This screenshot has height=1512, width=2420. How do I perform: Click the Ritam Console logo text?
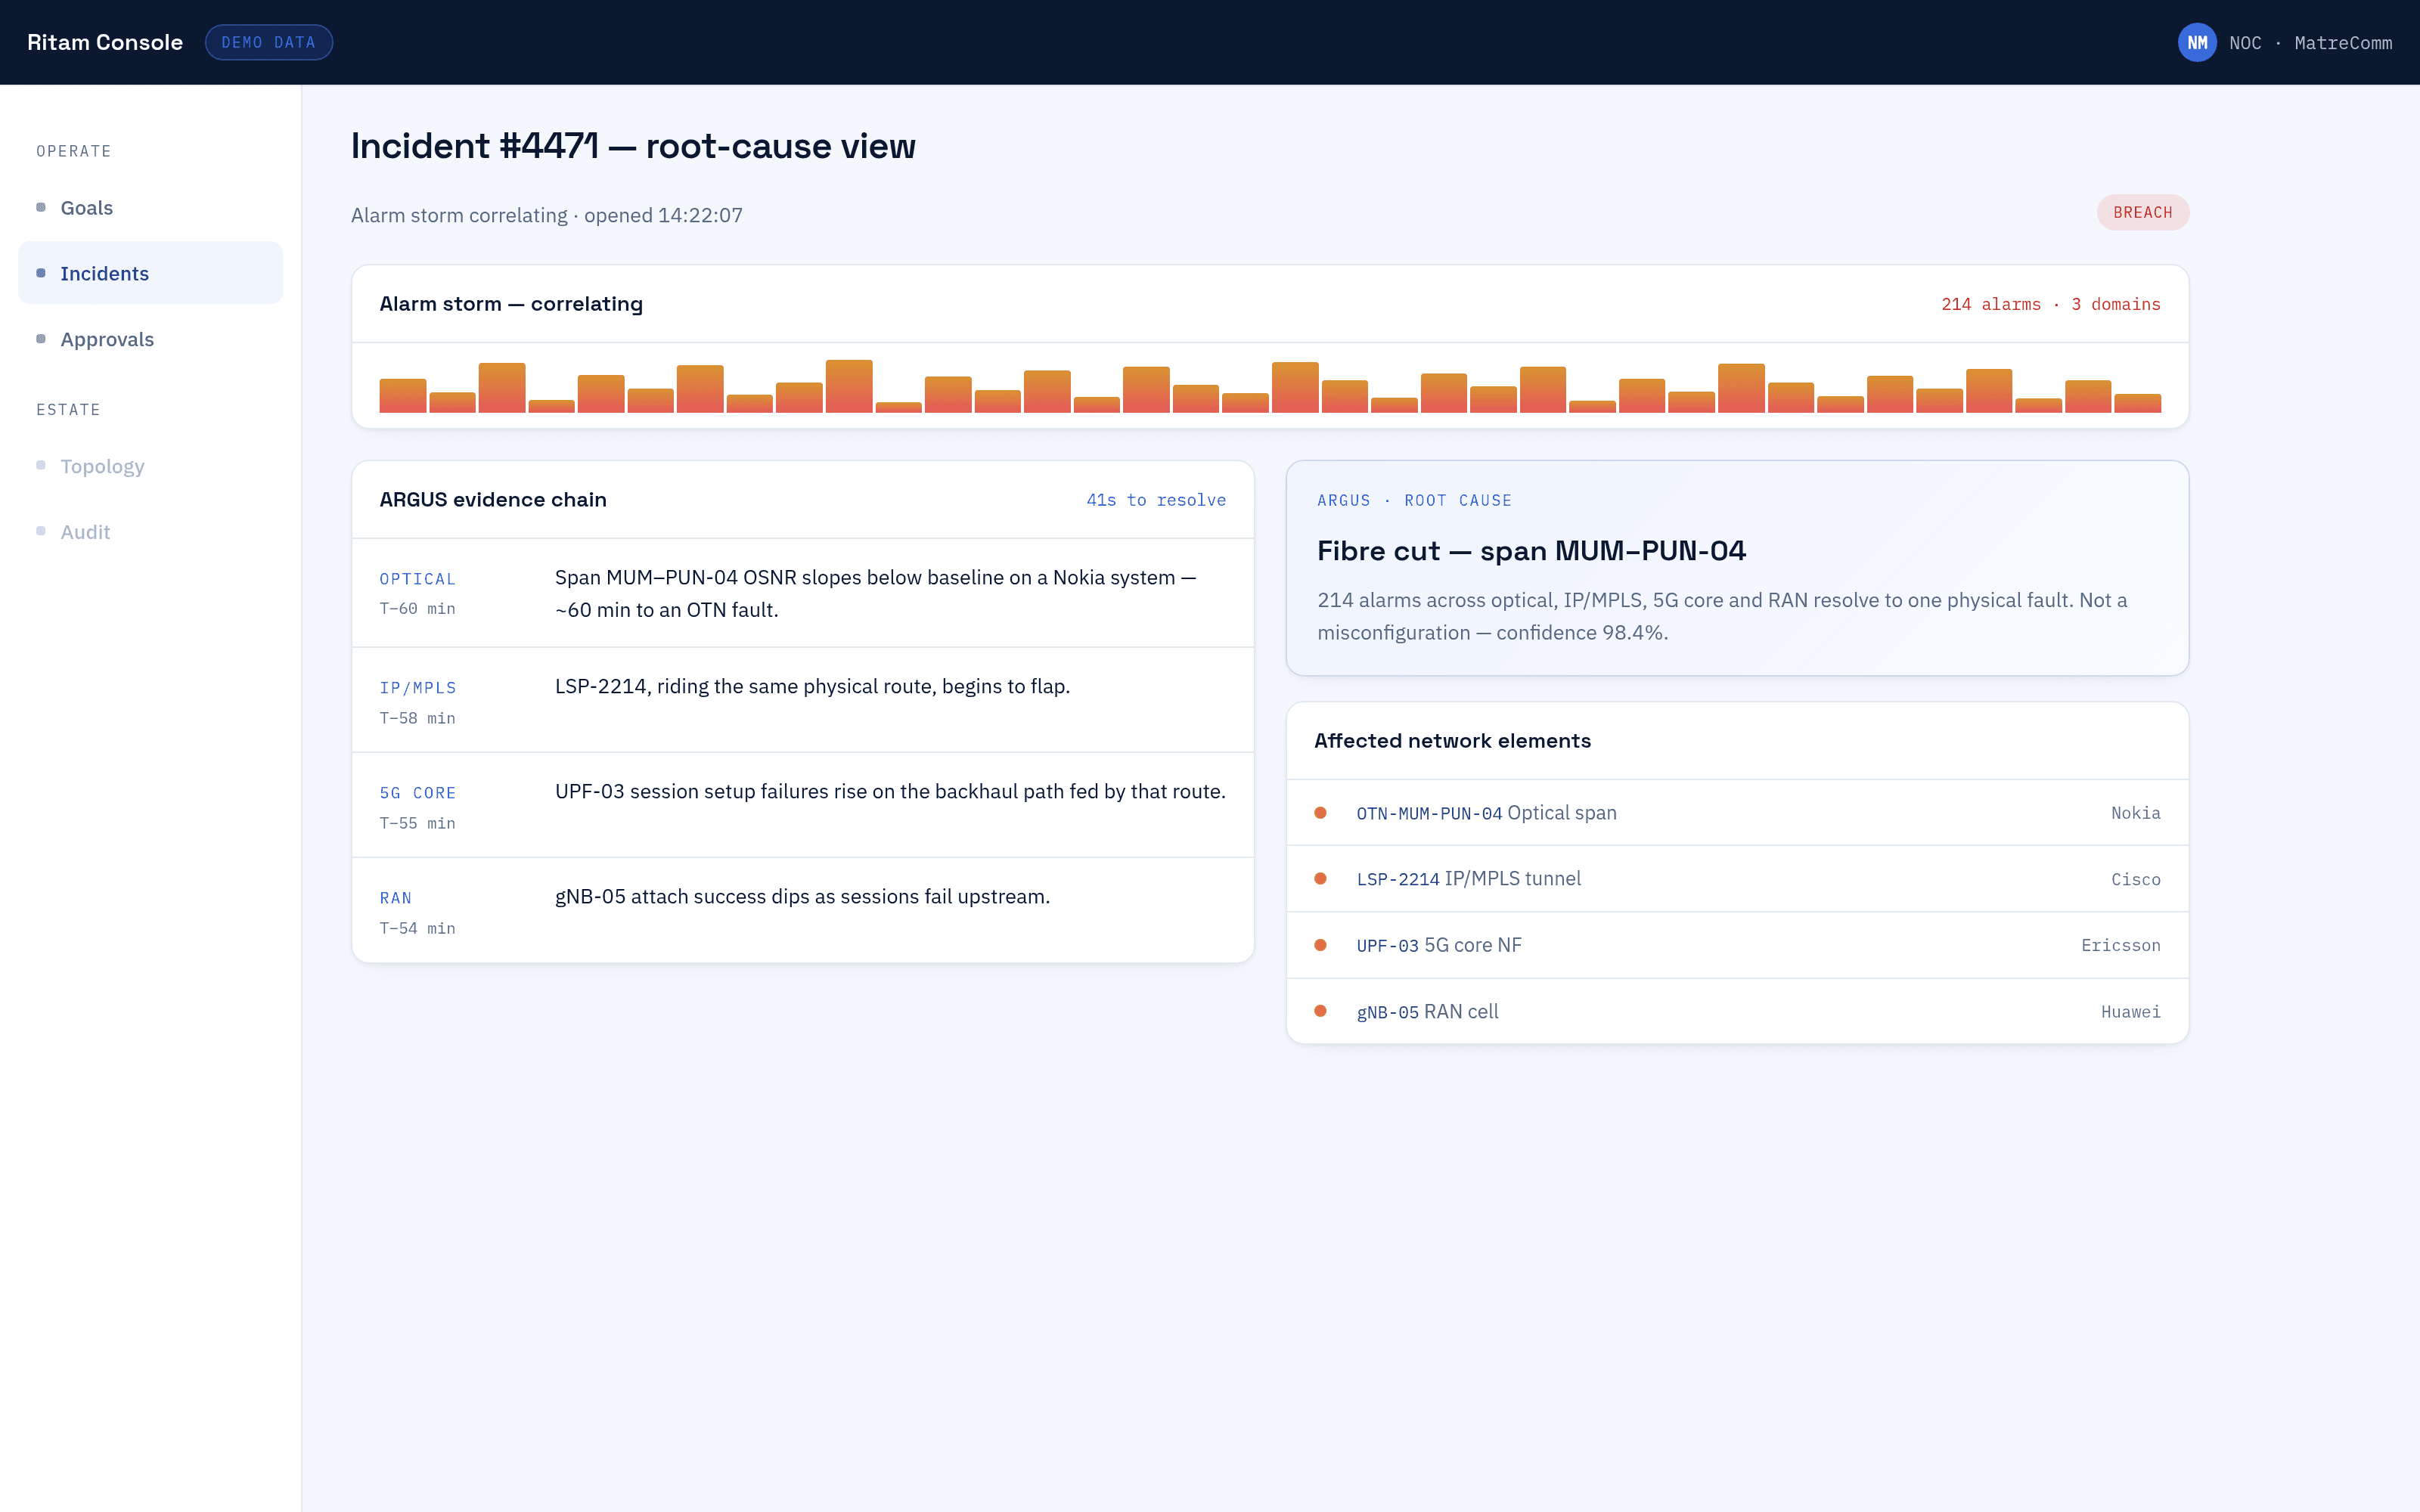tap(105, 42)
